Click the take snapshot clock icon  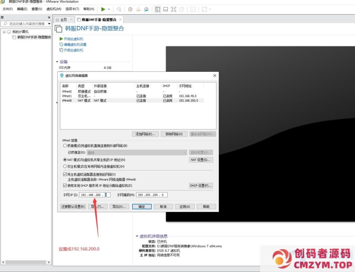pos(130,9)
